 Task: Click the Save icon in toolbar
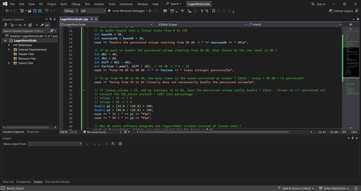tap(35, 11)
